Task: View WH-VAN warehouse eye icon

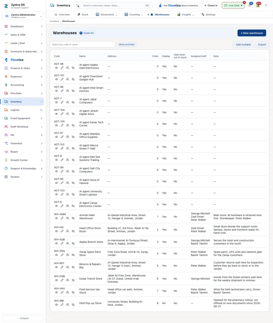Action: (57, 292)
